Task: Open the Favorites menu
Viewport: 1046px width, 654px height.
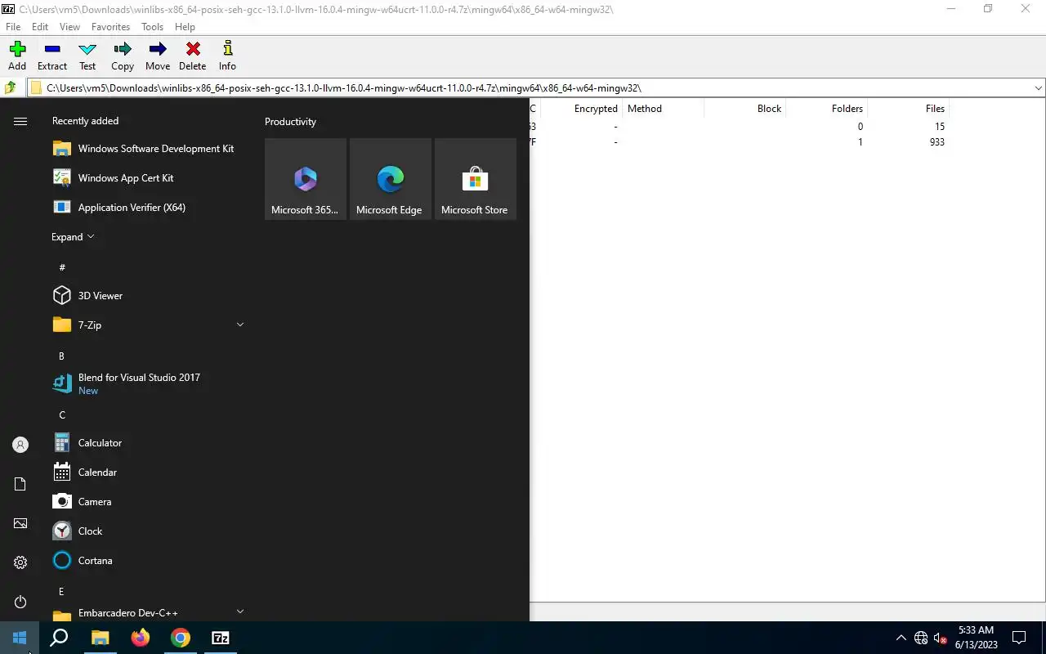Action: pyautogui.click(x=110, y=27)
